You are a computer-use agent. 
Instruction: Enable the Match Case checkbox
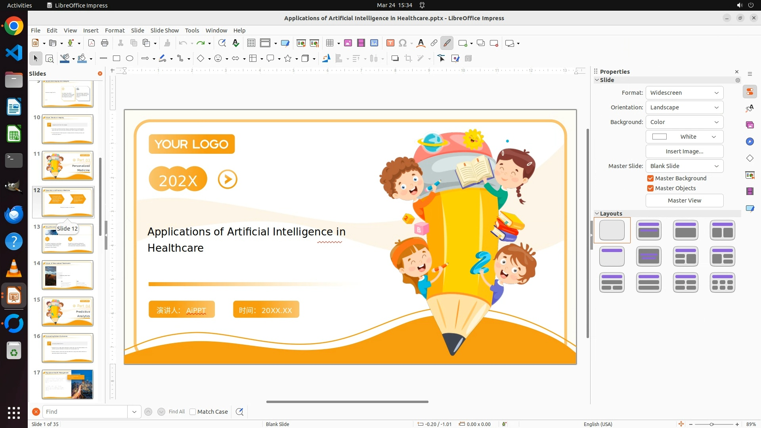[x=193, y=412]
